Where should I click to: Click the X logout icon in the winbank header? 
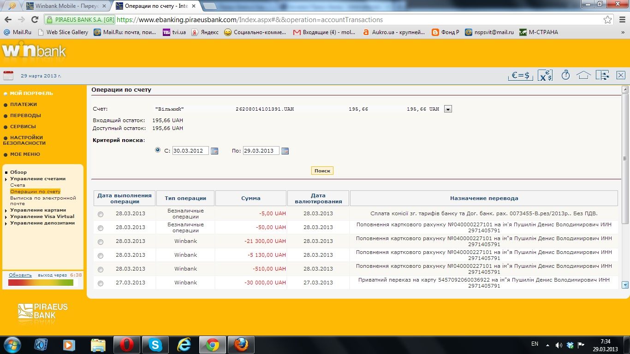pos(621,76)
